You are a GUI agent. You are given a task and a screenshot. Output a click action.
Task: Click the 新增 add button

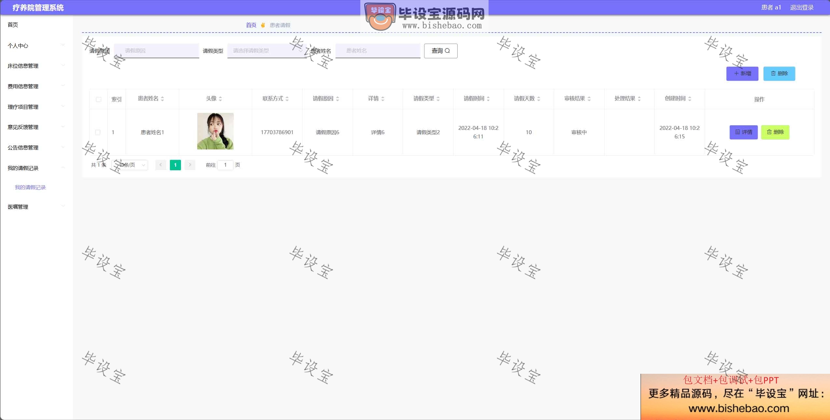pos(742,74)
